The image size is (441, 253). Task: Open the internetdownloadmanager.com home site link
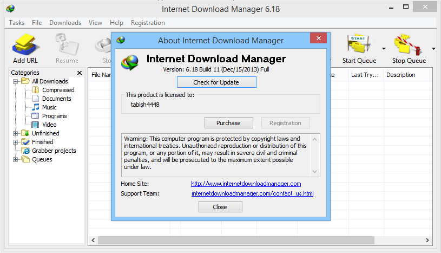click(246, 184)
